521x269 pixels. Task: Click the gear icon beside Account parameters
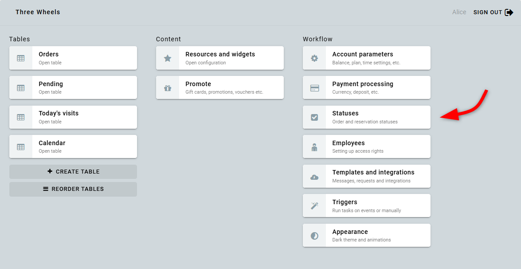pos(314,58)
